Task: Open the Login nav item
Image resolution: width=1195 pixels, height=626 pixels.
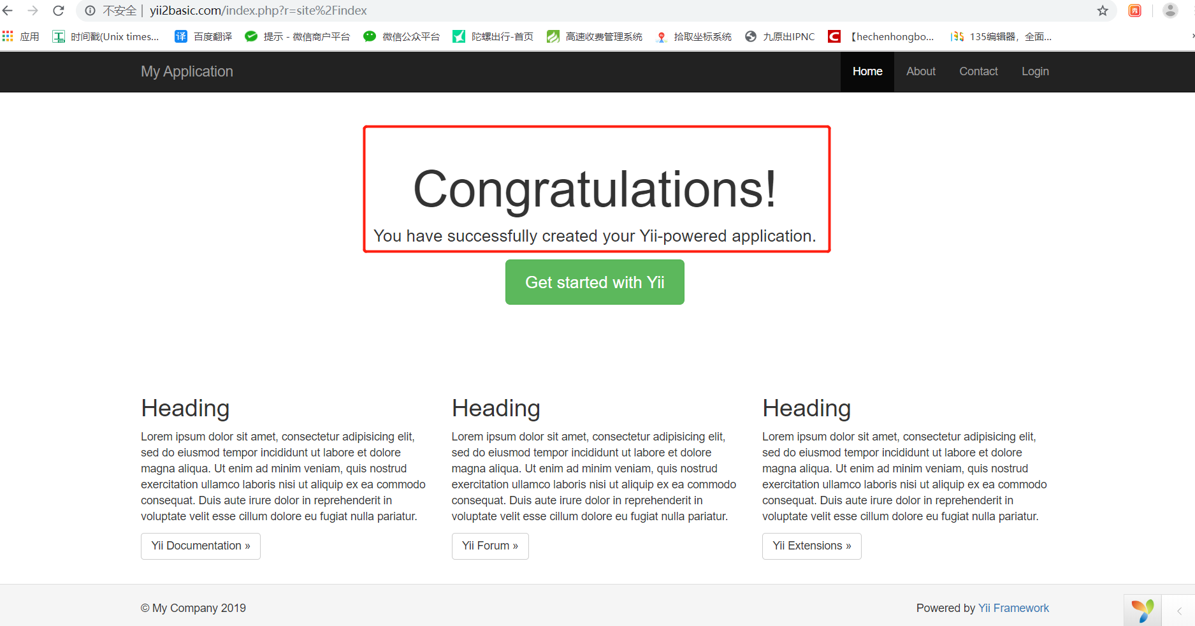Action: [1035, 71]
